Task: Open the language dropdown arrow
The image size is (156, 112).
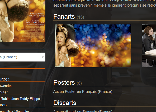Action: coord(43,57)
